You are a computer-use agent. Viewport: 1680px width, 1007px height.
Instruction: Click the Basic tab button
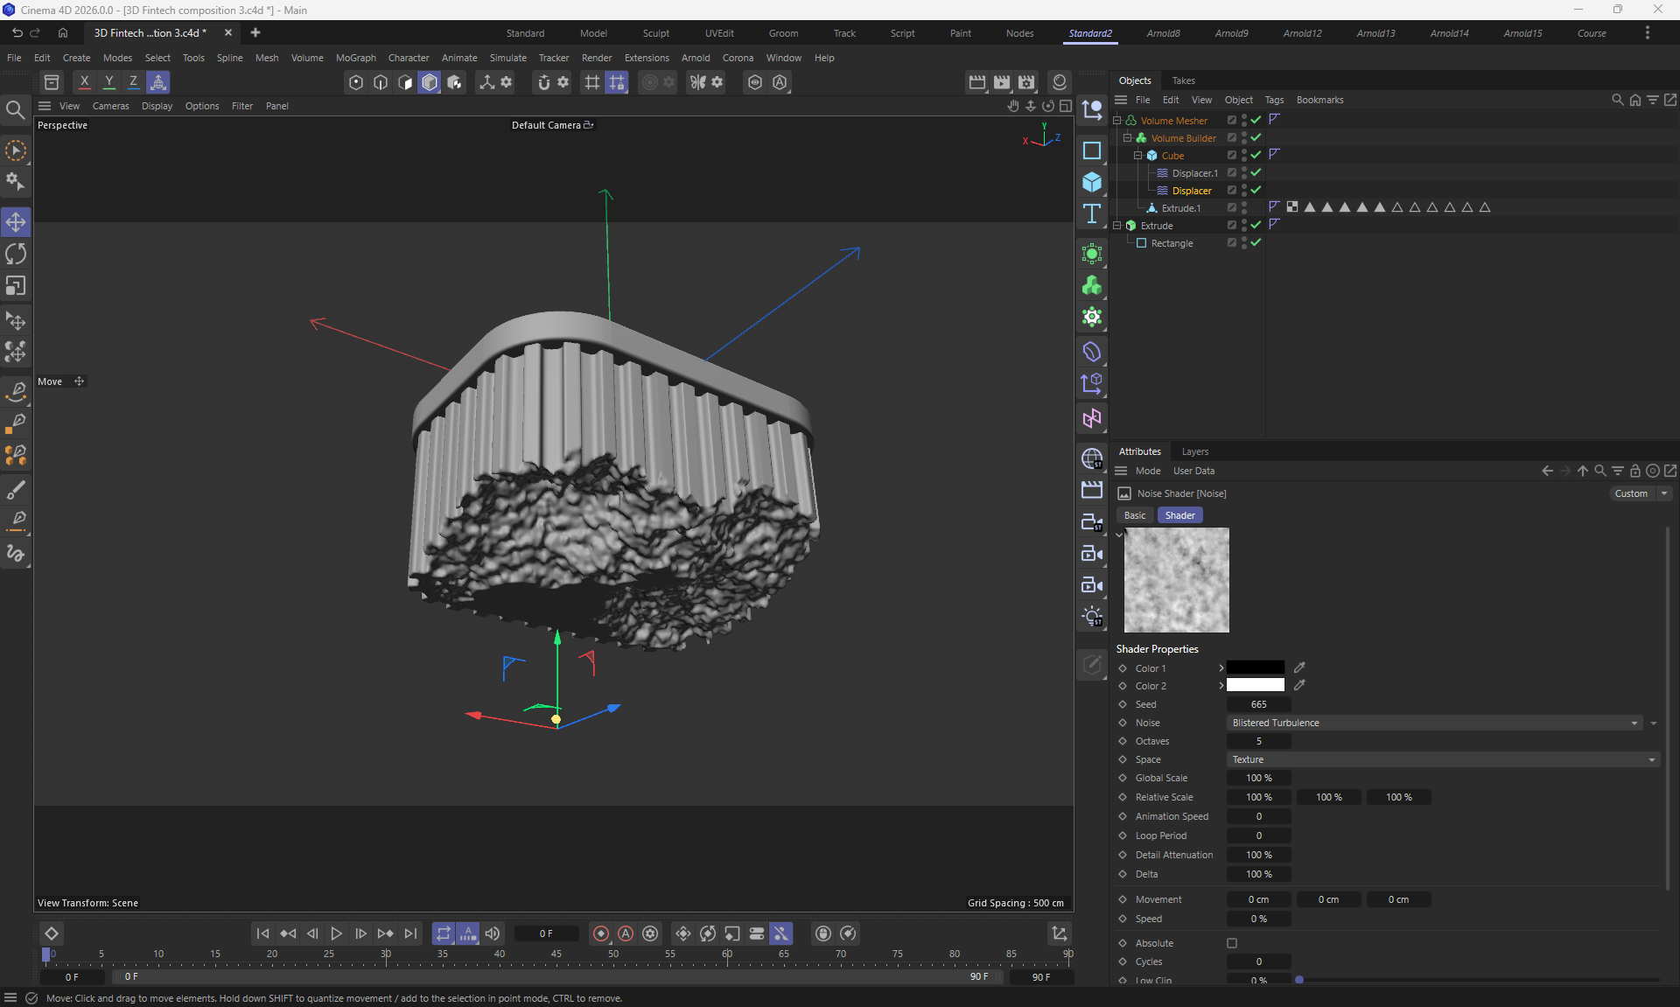1134,515
